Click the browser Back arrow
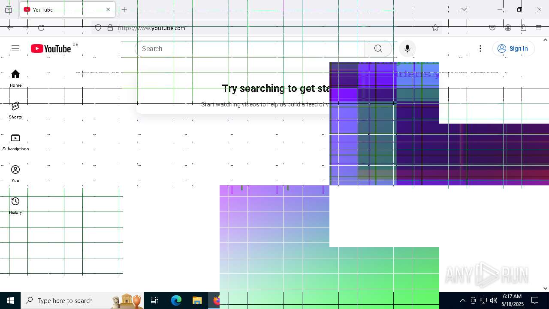 click(10, 28)
